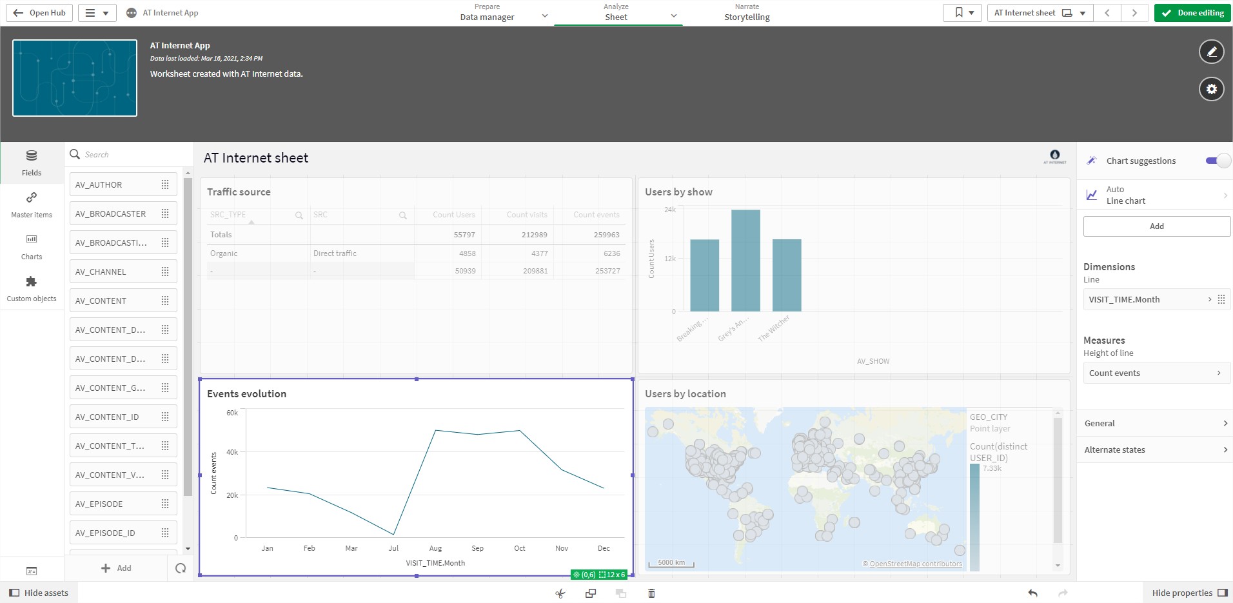Screen dimensions: 1233x603
Task: Click the app navigation dots icon
Action: click(x=132, y=13)
